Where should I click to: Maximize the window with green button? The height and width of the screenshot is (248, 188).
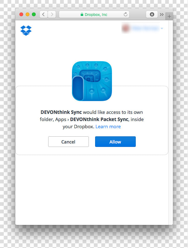pos(34,14)
